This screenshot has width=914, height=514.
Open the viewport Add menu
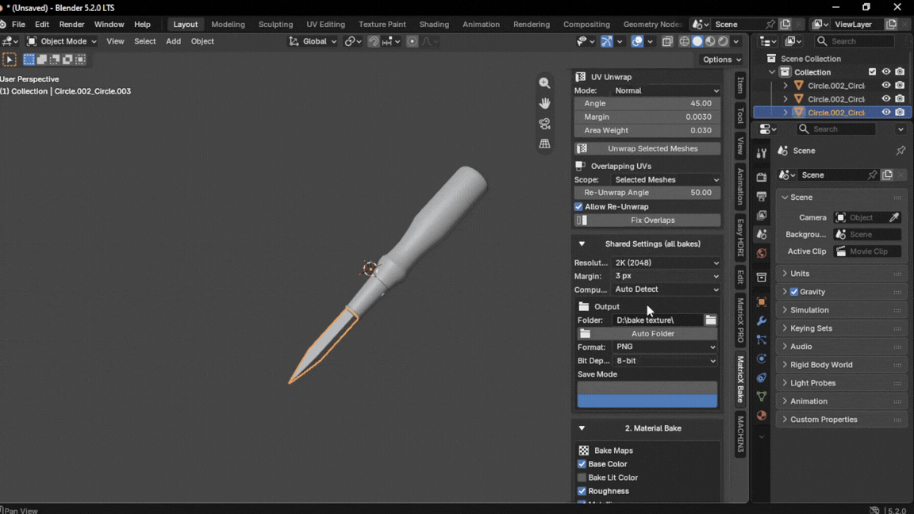point(173,41)
